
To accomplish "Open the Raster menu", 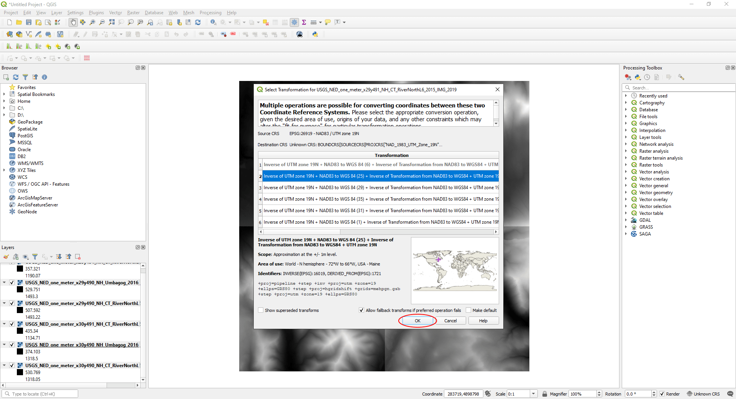I will pos(133,13).
